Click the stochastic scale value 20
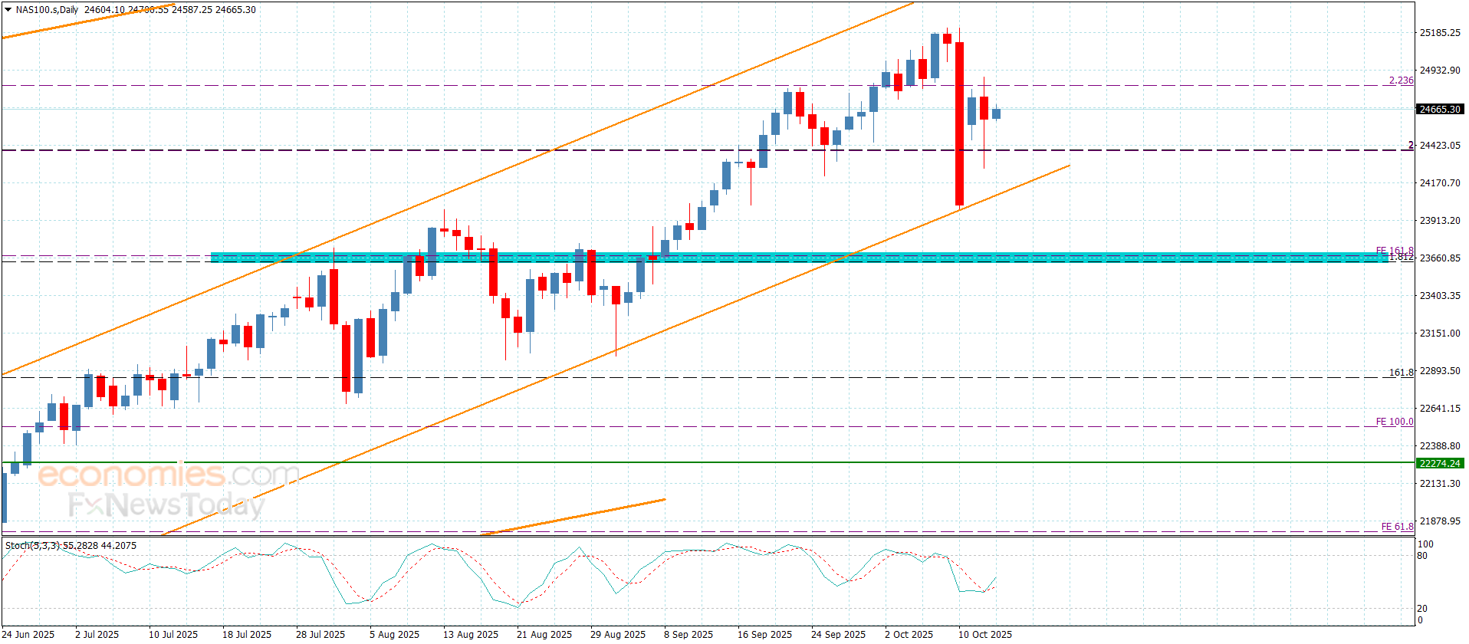The width and height of the screenshot is (1469, 644). click(1422, 609)
